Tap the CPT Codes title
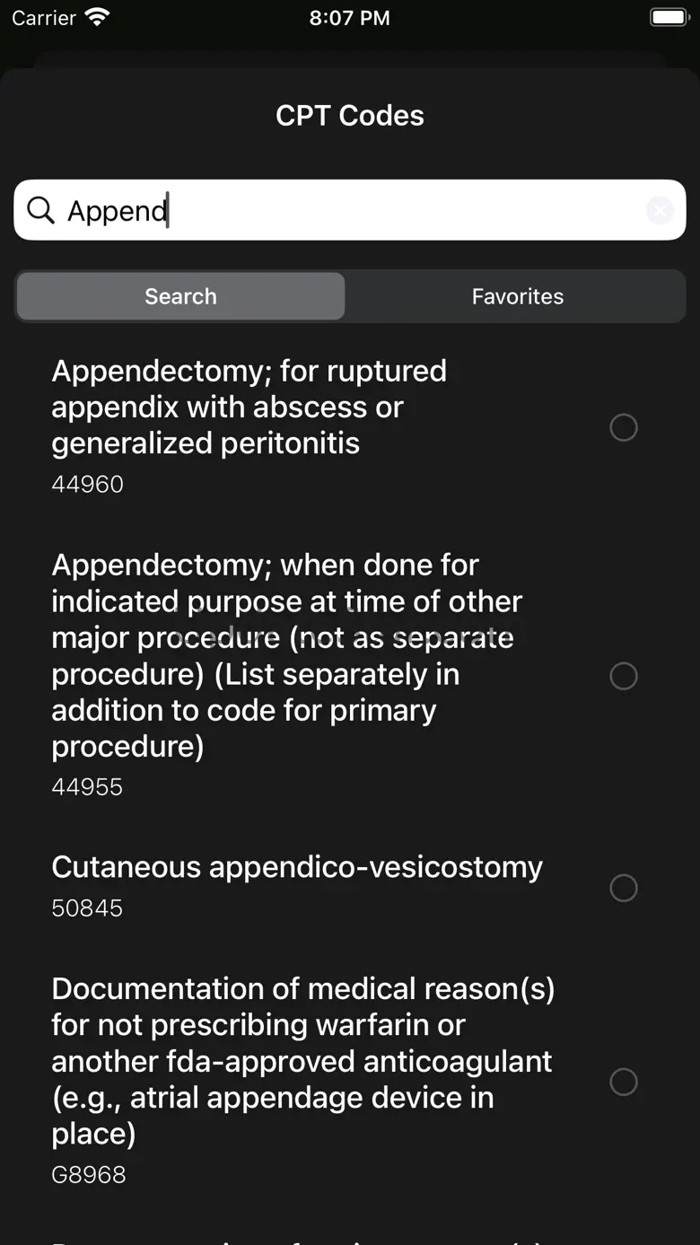This screenshot has width=700, height=1245. pos(350,116)
